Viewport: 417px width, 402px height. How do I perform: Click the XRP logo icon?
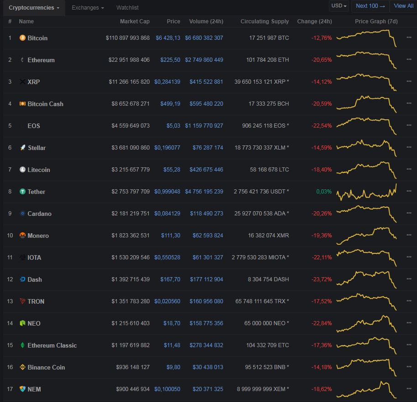(22, 82)
